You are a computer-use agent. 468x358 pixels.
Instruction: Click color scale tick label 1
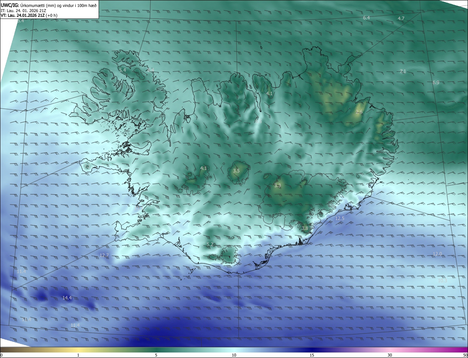[78, 355]
